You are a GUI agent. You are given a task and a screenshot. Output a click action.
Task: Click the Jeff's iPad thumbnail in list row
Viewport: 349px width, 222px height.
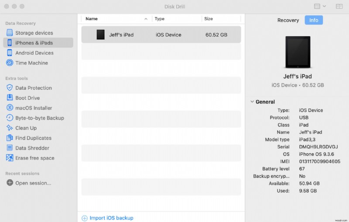tap(100, 35)
